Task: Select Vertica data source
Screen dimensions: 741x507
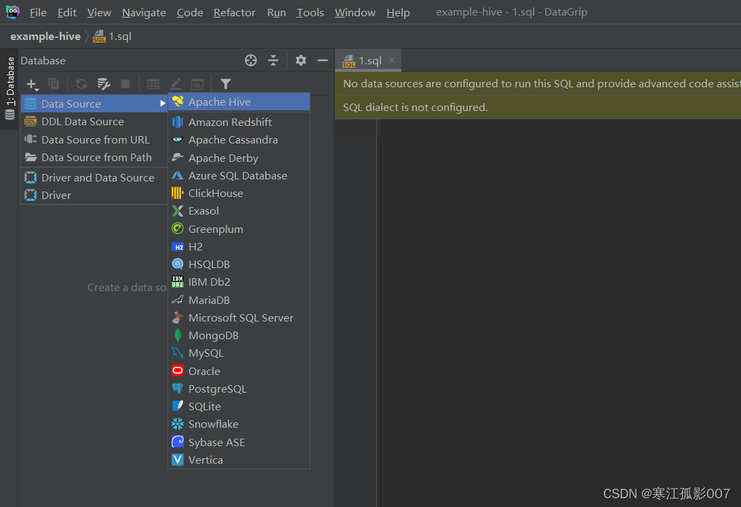Action: point(239,460)
